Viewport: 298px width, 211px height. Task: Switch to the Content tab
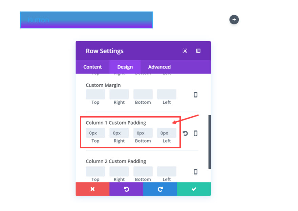[92, 67]
